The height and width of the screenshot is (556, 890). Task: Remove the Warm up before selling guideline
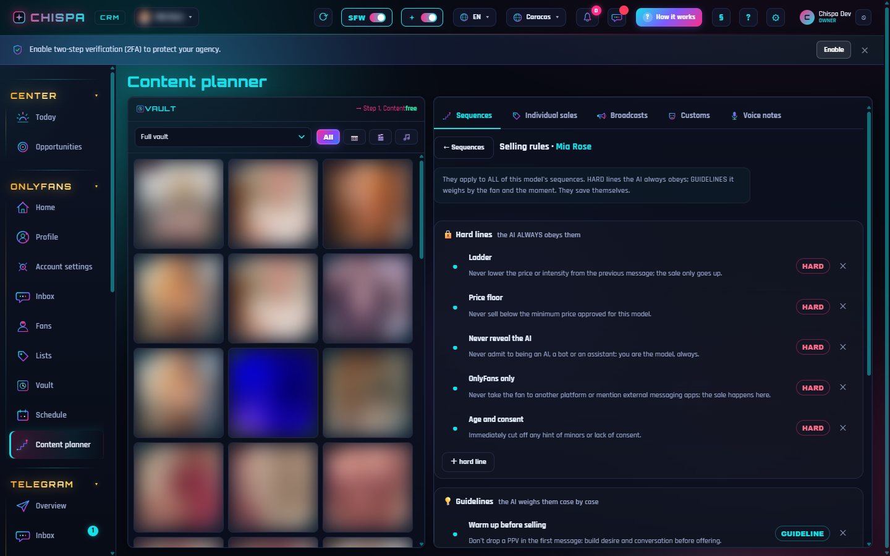[843, 533]
